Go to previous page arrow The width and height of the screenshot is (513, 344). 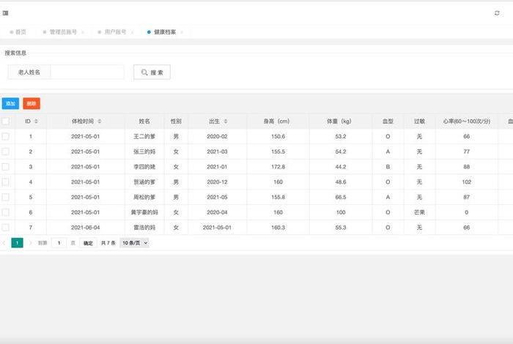click(4, 243)
